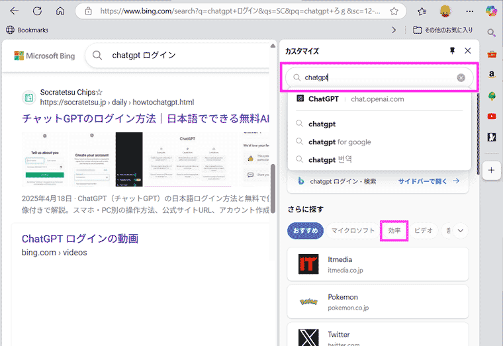
Task: Pin the customize panel
Action: click(x=452, y=51)
